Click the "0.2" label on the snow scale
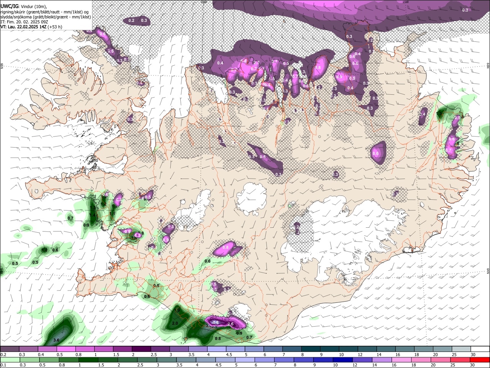Screen dimensions: 490x368 (3, 355)
